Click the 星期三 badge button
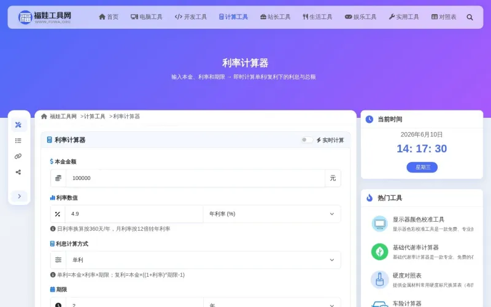Screen dimensions: 491x307 (x=422, y=167)
